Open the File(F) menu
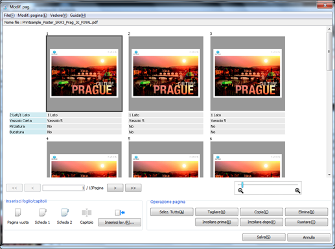 click(9, 16)
